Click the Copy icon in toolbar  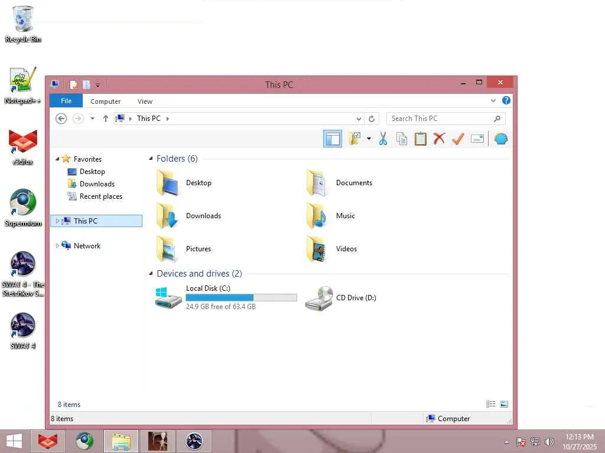[402, 139]
